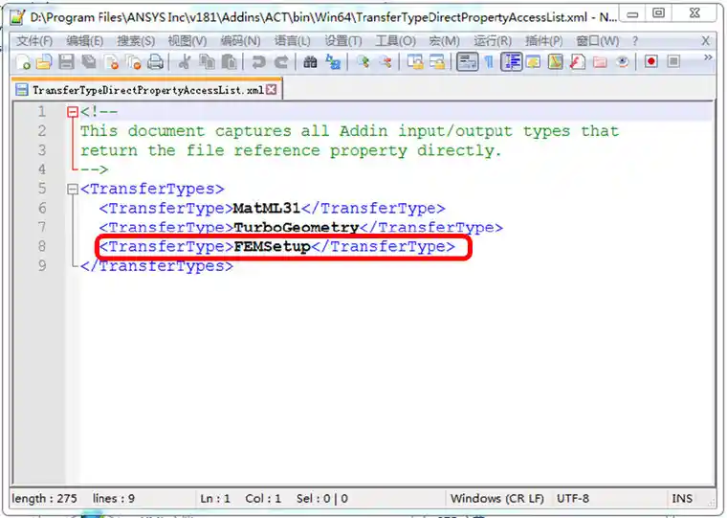Click the Zoom Out magnifier icon
Image resolution: width=727 pixels, height=518 pixels.
tap(386, 61)
